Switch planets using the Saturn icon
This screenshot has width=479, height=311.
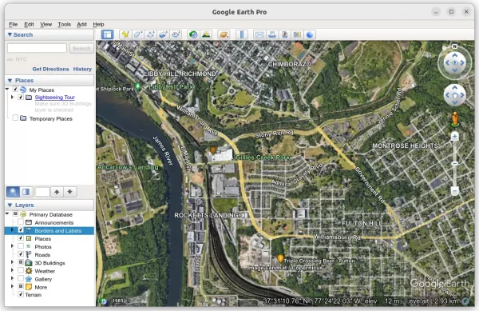coord(224,34)
